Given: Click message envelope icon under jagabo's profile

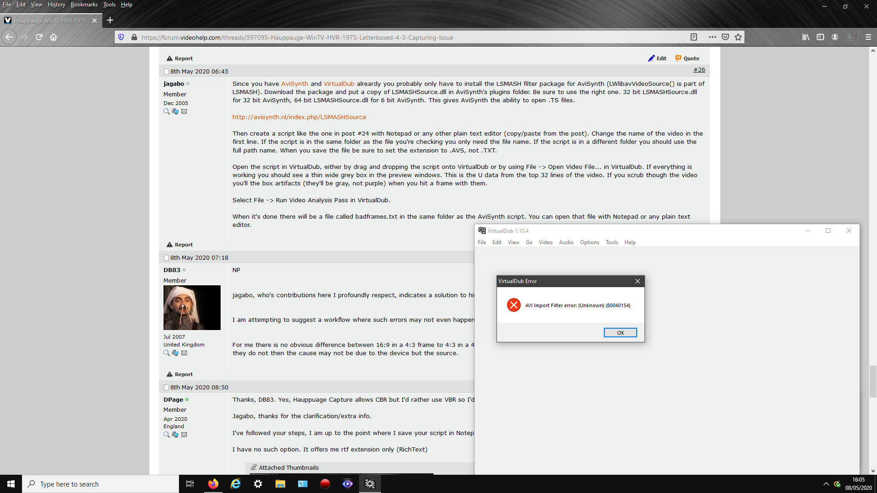Looking at the screenshot, I should point(184,111).
